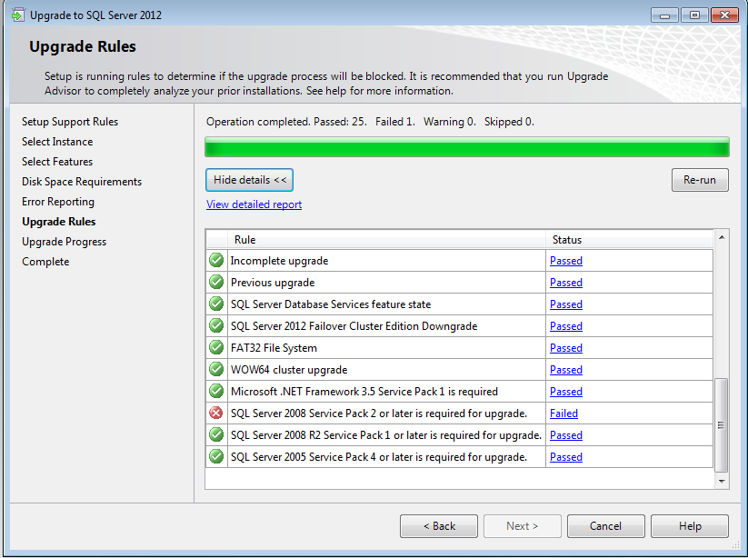
Task: Open Passed link for WOW64 cluster upgrade
Action: tap(565, 370)
